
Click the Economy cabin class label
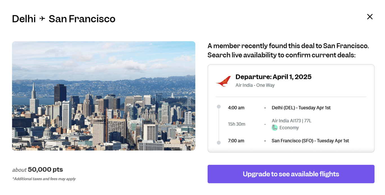[x=289, y=128]
